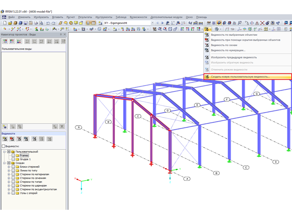This screenshot has width=292, height=219.
Task: Collapse the Пользовательский tree node
Action: tap(4, 152)
